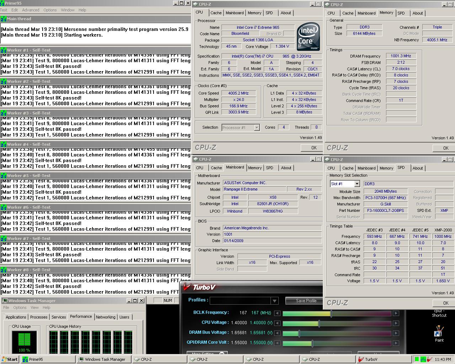The height and width of the screenshot is (364, 455).
Task: Open Task Manager Applications tab
Action: (16, 317)
